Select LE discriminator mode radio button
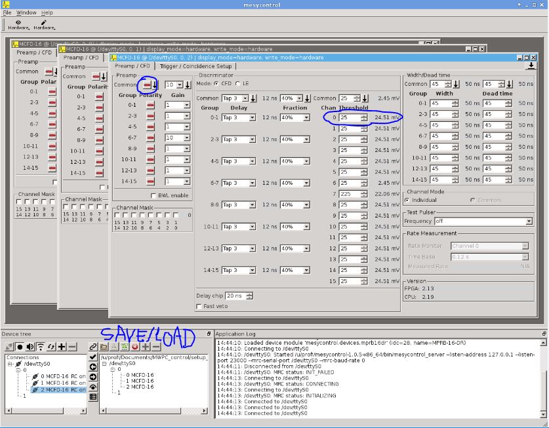Screen dimensions: 549x428 click(237, 84)
